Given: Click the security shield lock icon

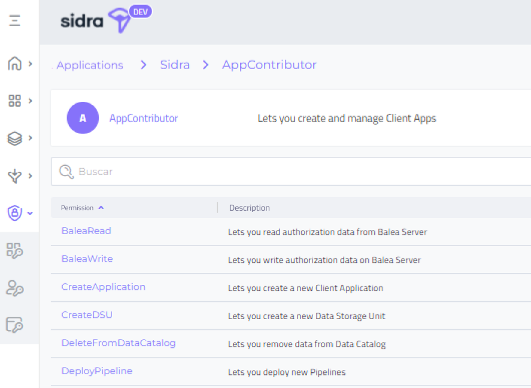Looking at the screenshot, I should pos(14,213).
